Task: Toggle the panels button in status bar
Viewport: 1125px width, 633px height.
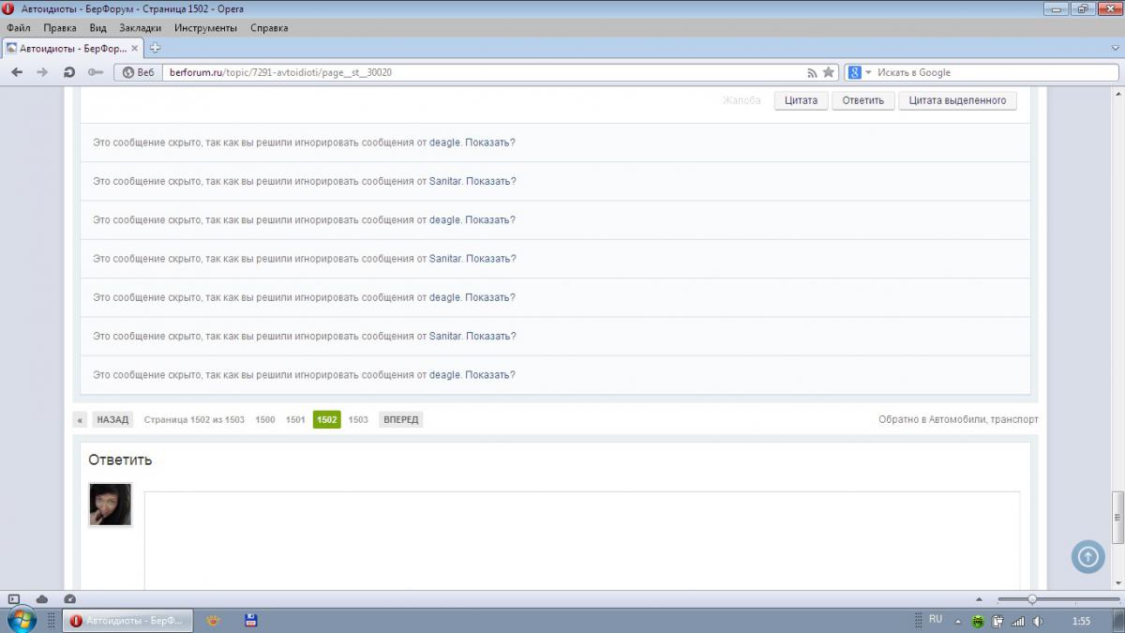Action: [x=14, y=598]
